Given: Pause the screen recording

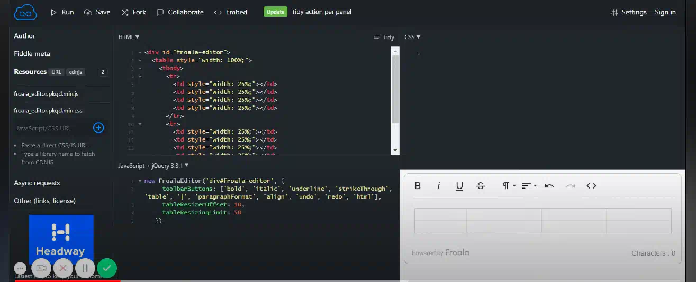Looking at the screenshot, I should (x=85, y=268).
